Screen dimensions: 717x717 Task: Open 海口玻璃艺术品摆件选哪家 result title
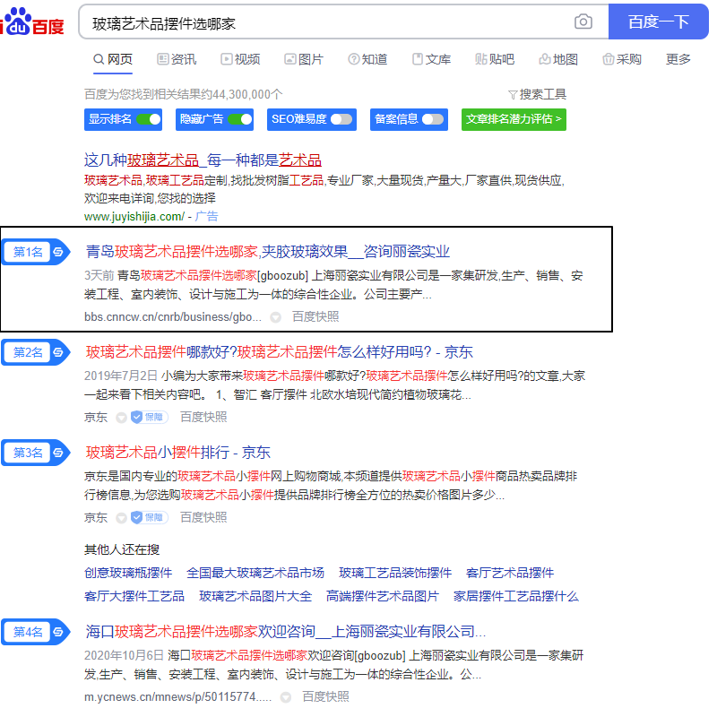286,632
